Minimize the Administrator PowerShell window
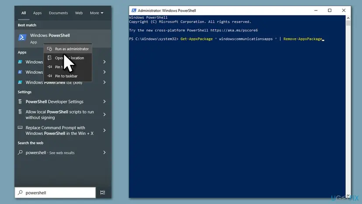This screenshot has height=204, width=362. tap(316, 11)
